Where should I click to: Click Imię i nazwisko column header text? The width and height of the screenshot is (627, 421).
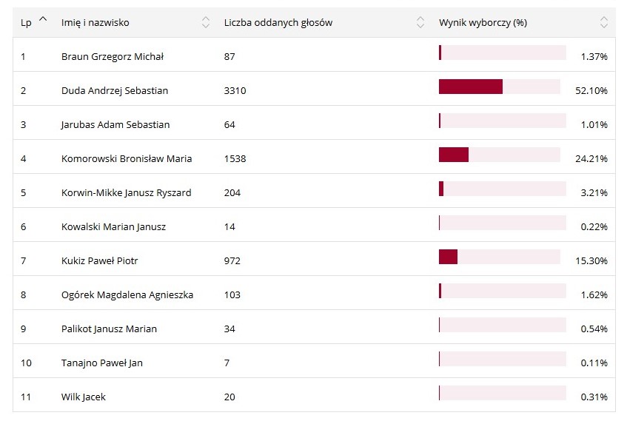point(95,23)
